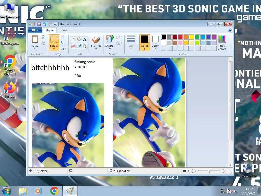Expand the Select dropdown arrow
Image resolution: width=261 pixels, height=196 pixels.
tap(54, 49)
